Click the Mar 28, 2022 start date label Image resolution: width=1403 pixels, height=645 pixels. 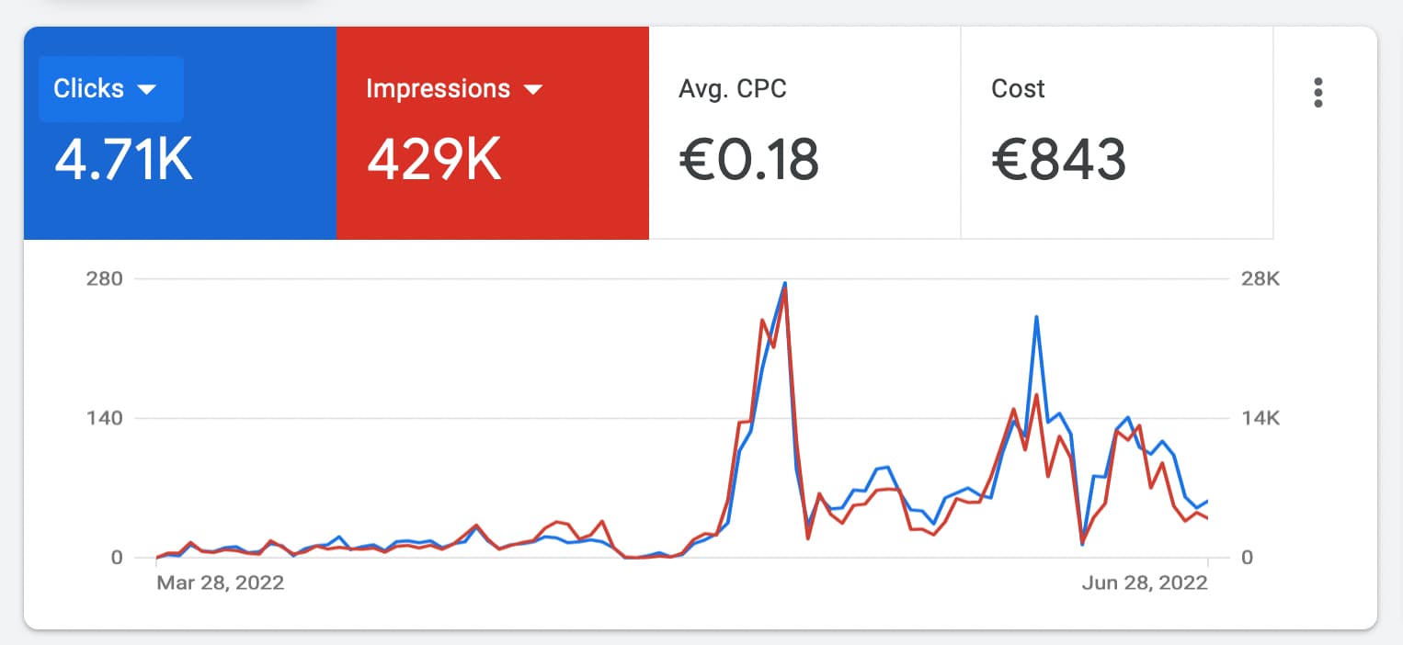click(221, 583)
